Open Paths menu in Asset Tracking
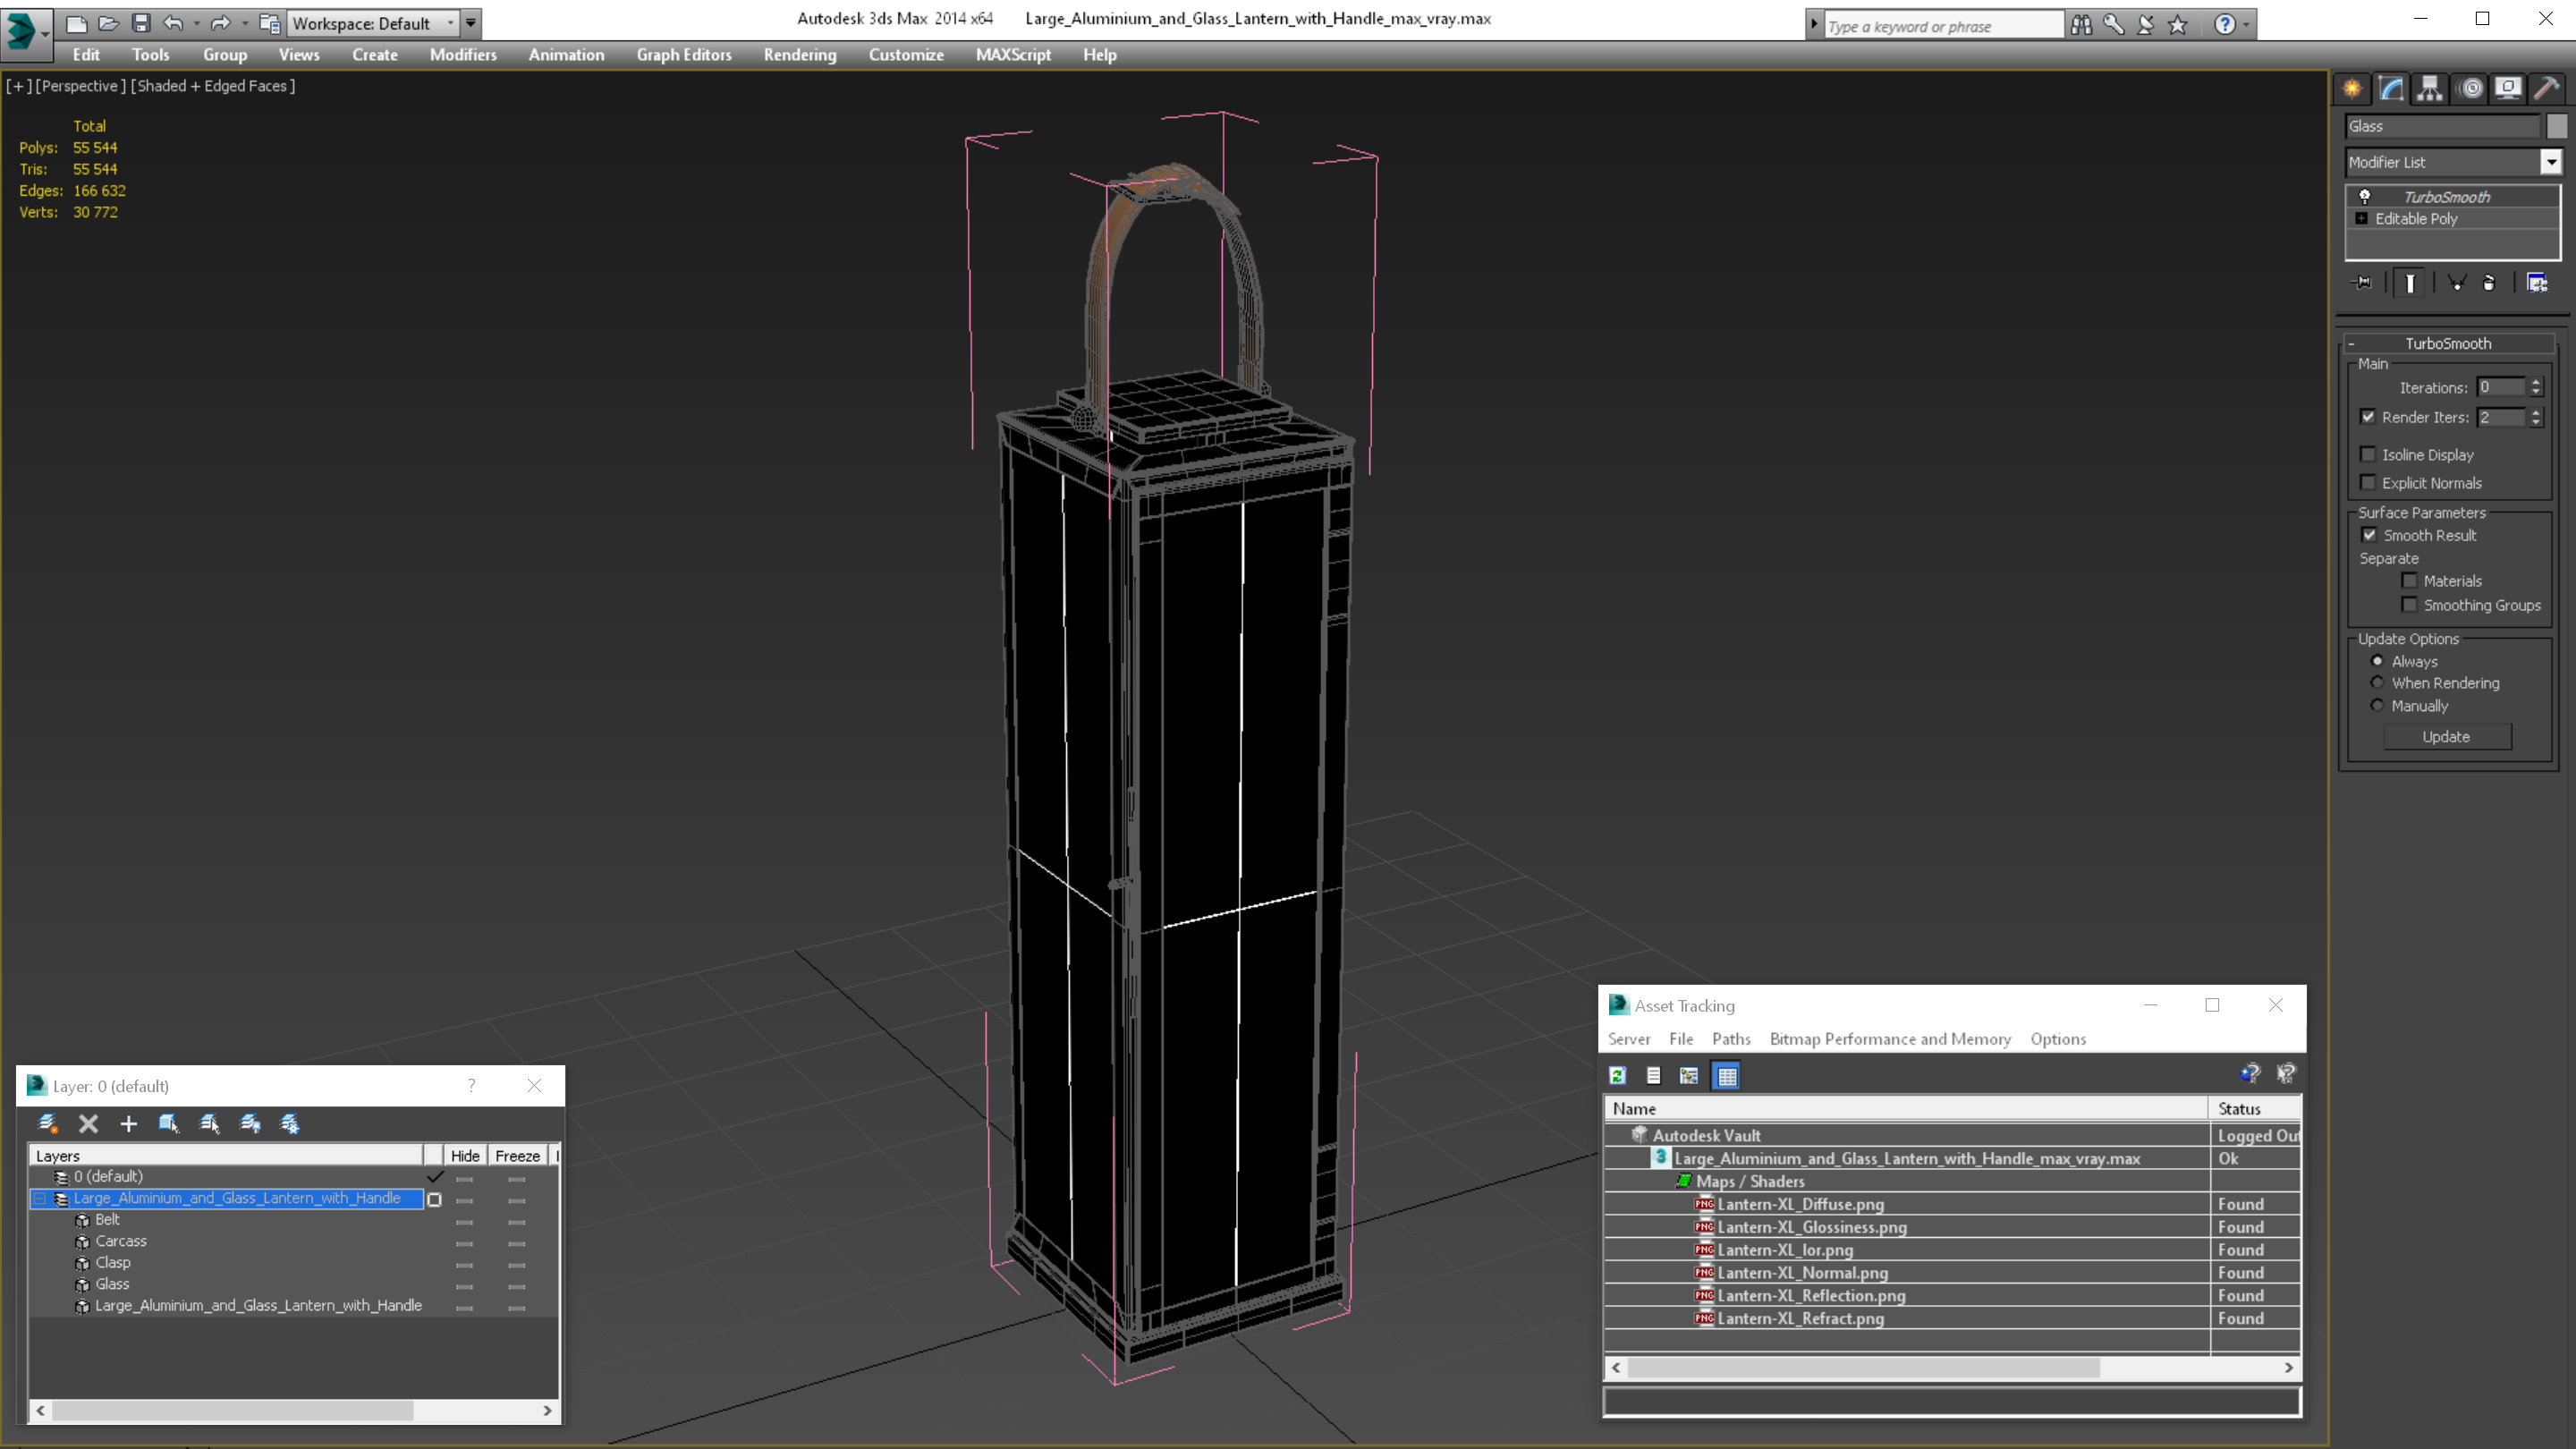Viewport: 2576px width, 1449px height. tap(1731, 1039)
